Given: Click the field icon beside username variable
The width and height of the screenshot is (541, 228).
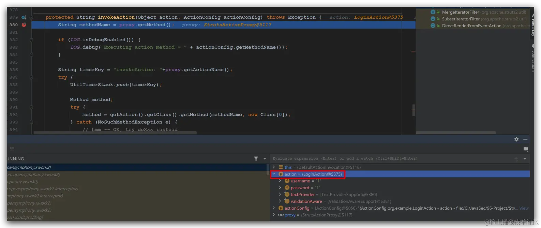Looking at the screenshot, I should [x=287, y=181].
